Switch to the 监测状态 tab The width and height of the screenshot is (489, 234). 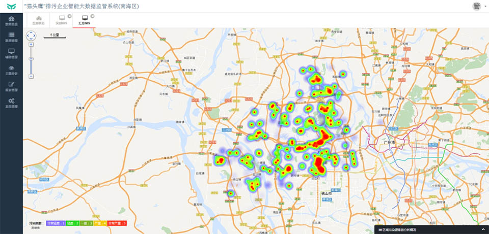(x=39, y=20)
